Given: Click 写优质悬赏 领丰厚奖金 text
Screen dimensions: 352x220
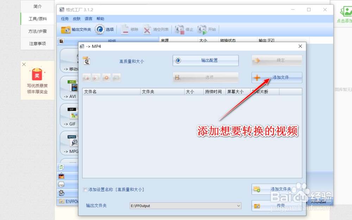Looking at the screenshot, I should (x=37, y=89).
